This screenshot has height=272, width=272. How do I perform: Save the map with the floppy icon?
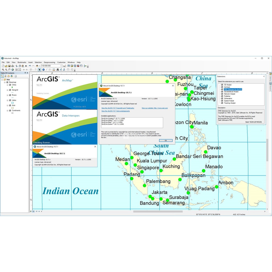pyautogui.click(x=9, y=66)
